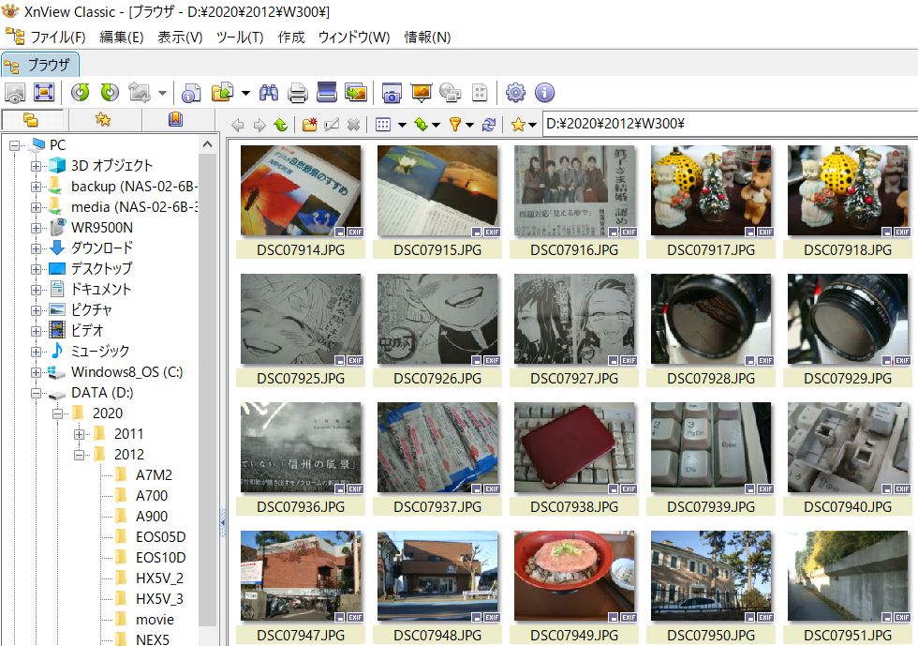Create a new folder using toolbar icon
Viewport: 918px width, 646px height.
(x=310, y=125)
